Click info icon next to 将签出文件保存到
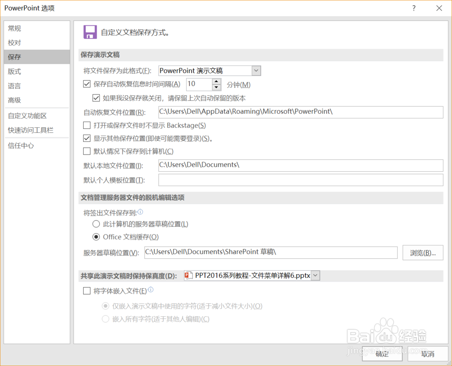Image resolution: width=452 pixels, height=366 pixels. pyautogui.click(x=140, y=212)
